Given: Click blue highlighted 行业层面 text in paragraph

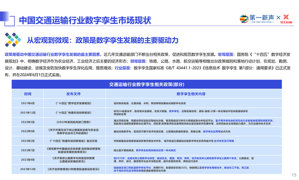Looking at the screenshot, I should coord(122,68).
